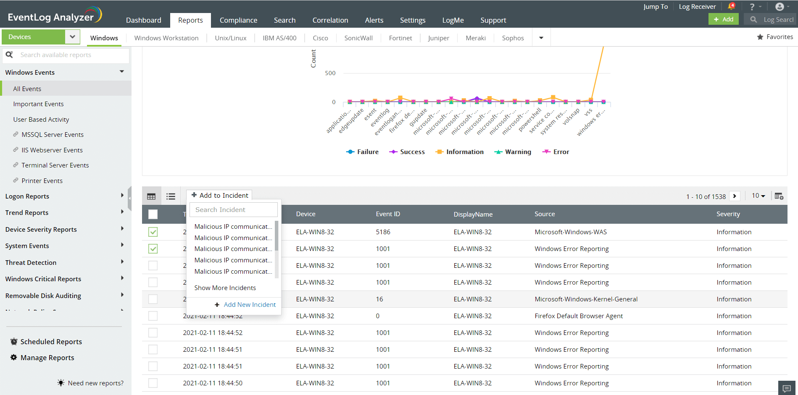Uncheck the first selected event row
Screen dimensions: 798x395
click(x=153, y=232)
